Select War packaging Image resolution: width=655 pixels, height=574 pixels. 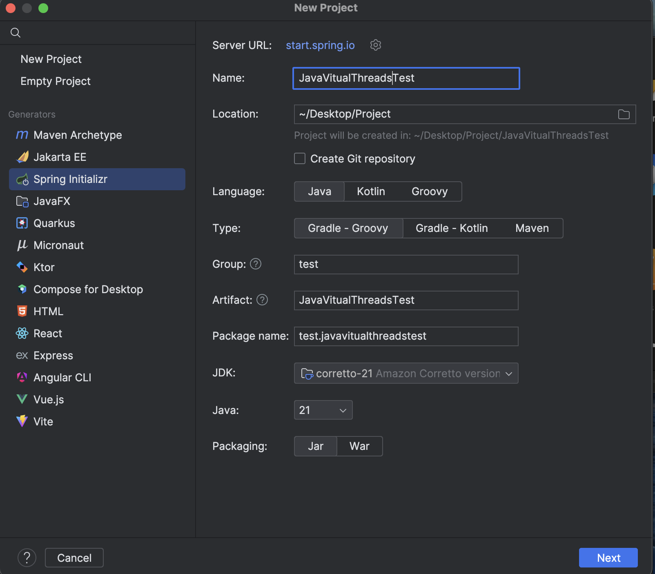(359, 446)
